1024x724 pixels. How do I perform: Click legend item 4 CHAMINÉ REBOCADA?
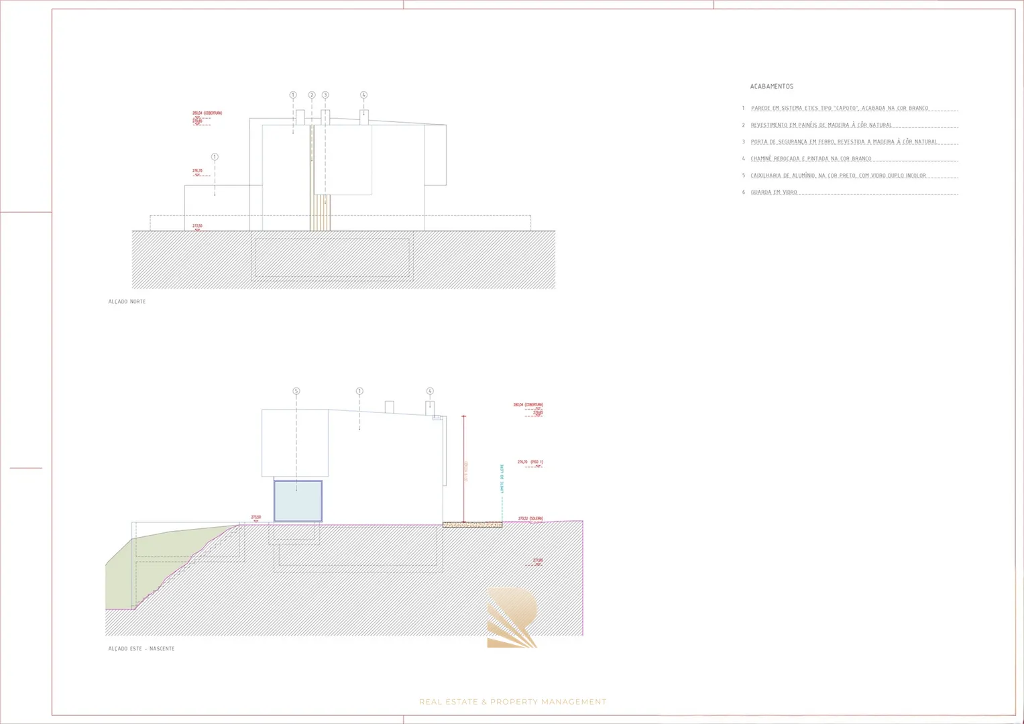pyautogui.click(x=811, y=159)
